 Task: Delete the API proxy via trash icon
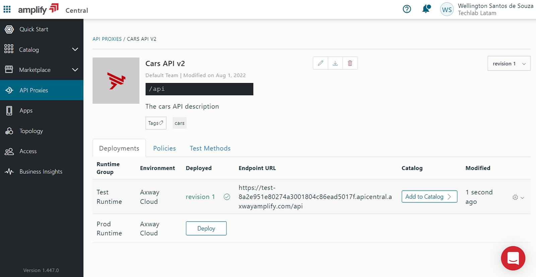pyautogui.click(x=350, y=63)
